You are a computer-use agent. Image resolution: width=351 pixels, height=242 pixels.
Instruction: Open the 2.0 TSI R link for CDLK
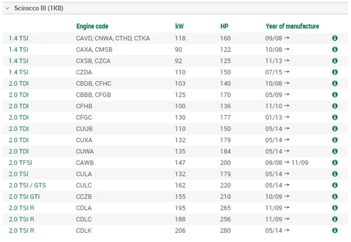tap(22, 230)
